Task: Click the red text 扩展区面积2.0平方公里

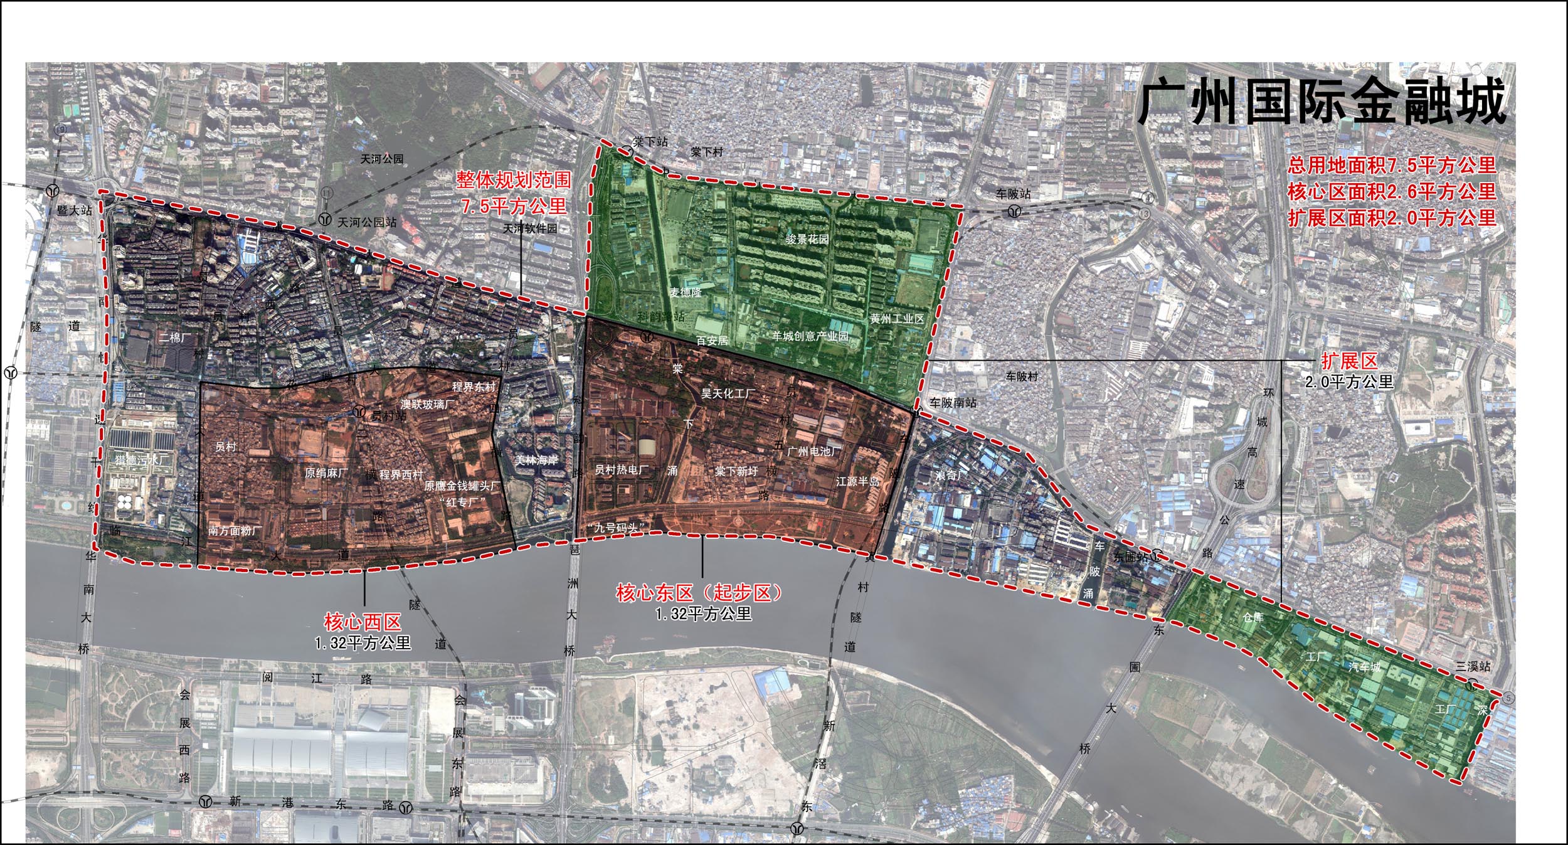Action: pyautogui.click(x=1392, y=218)
